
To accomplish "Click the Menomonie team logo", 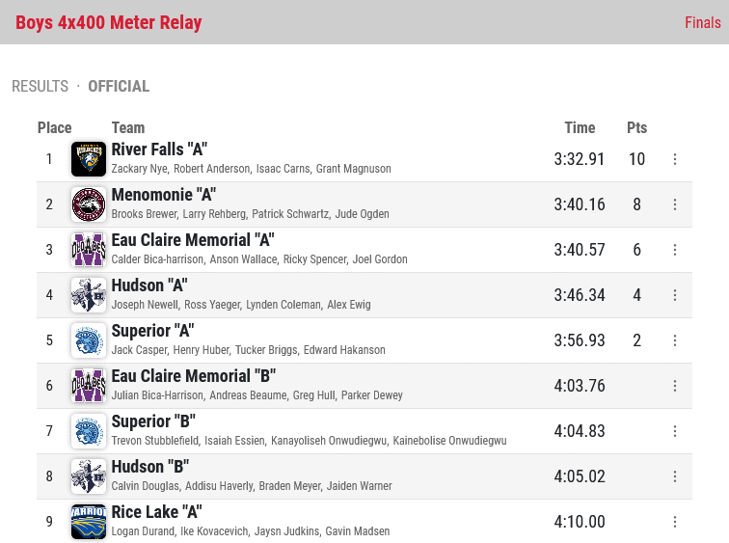I will point(89,204).
